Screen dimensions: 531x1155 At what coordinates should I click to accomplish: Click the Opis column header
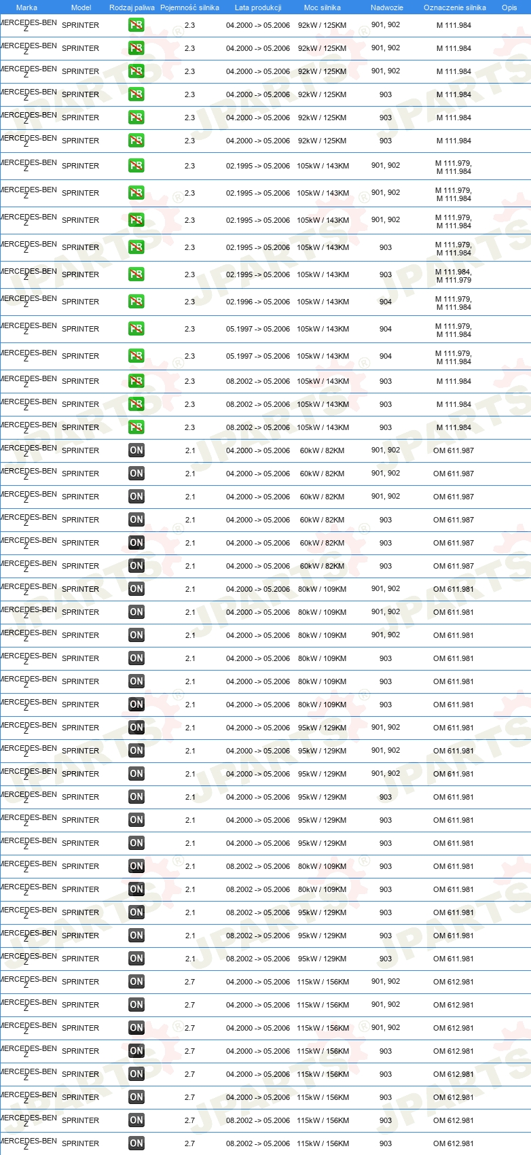pos(509,7)
